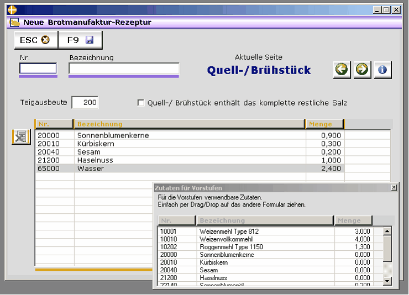The image size is (409, 295).
Task: Click number 65000 in main table
Action: pyautogui.click(x=49, y=168)
